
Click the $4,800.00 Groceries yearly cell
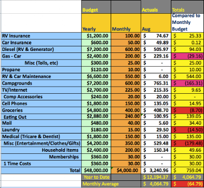tap(96, 111)
